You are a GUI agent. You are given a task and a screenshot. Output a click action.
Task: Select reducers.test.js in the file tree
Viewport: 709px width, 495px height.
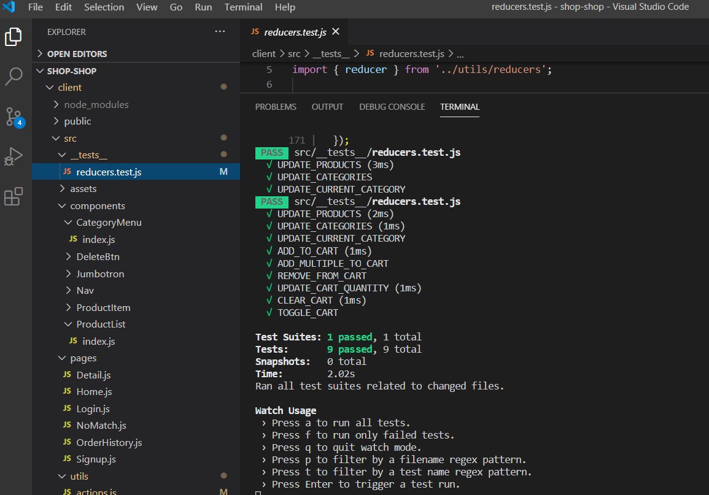pyautogui.click(x=136, y=172)
